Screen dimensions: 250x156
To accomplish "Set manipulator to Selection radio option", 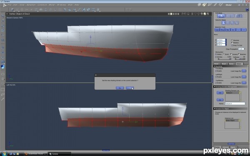I will coord(239,54).
